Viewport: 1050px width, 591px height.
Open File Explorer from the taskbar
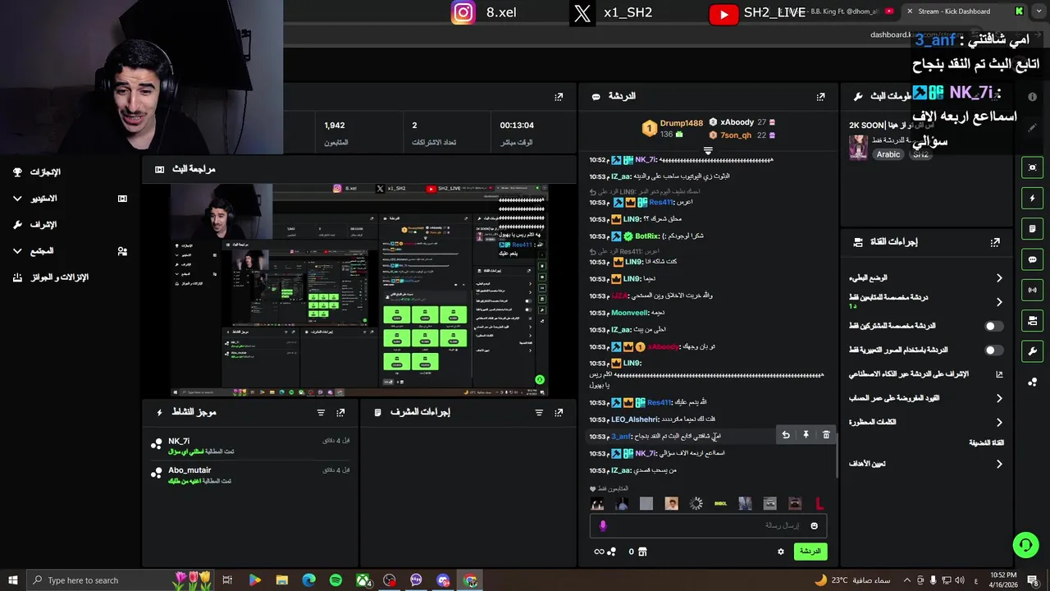coord(281,580)
